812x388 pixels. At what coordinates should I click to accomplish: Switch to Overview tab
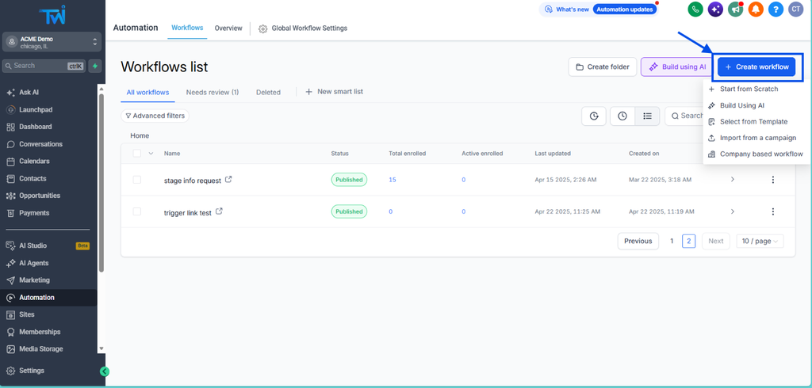click(228, 28)
